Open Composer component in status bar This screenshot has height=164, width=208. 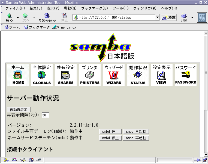click(23, 160)
